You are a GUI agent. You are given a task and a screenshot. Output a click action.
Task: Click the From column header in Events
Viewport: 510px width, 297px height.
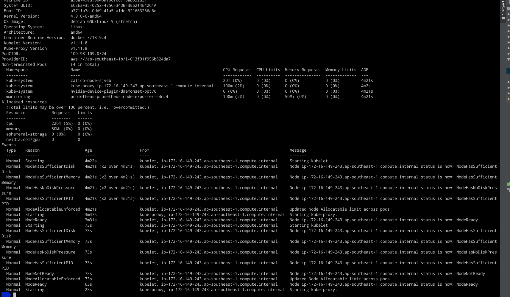pos(144,150)
